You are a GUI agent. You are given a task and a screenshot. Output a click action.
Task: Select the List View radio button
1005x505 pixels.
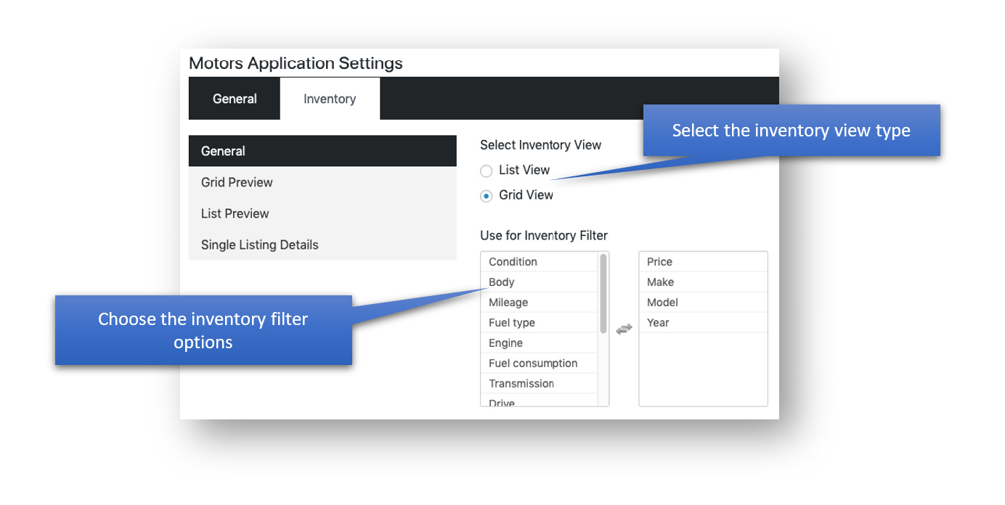(x=487, y=171)
